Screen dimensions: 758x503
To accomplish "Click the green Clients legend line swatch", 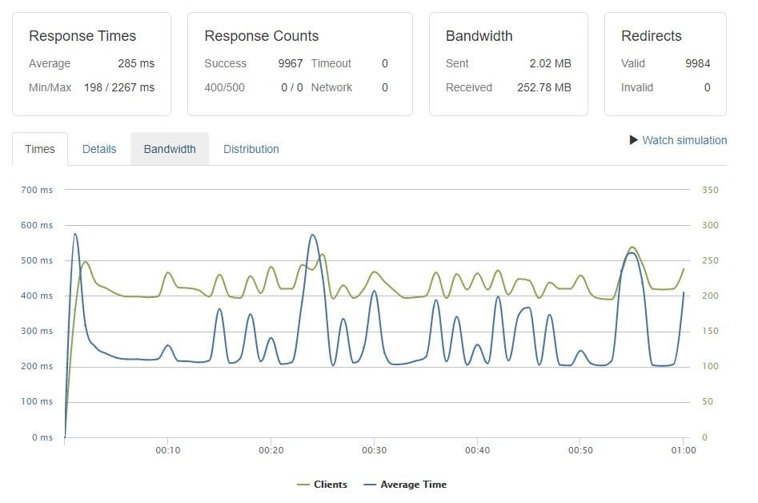I will pyautogui.click(x=303, y=485).
